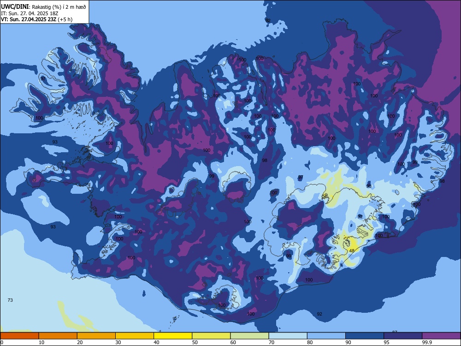Viewport: 461px width, 346px height.
Task: Click the '73' humidity value on the map
Action: tap(10, 300)
